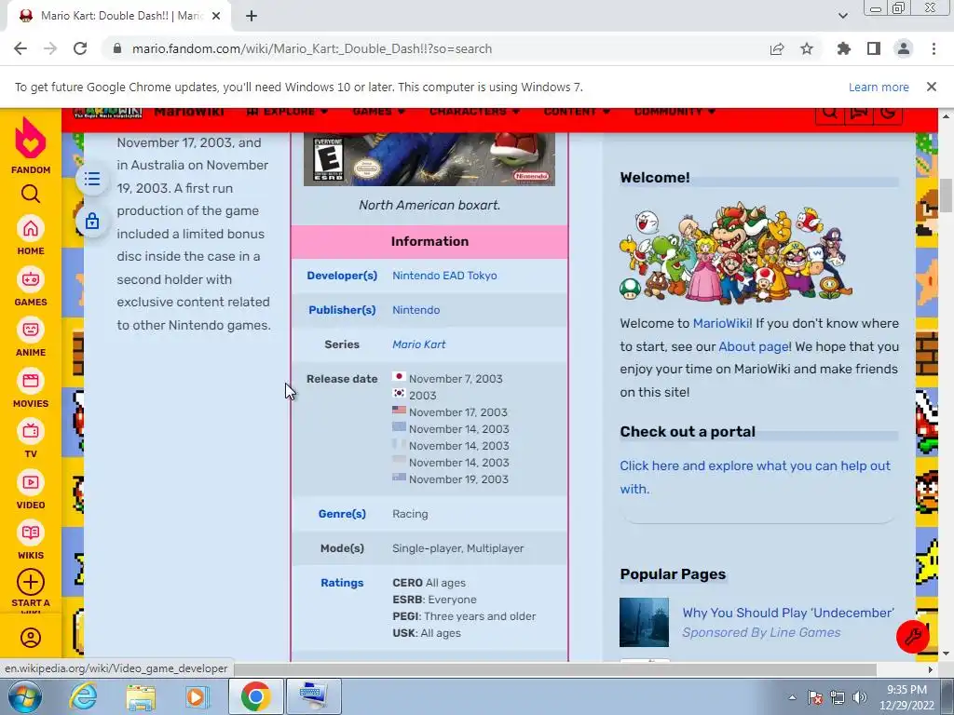Open Chrome extensions puzzle icon
This screenshot has height=715, width=954.
tap(844, 48)
